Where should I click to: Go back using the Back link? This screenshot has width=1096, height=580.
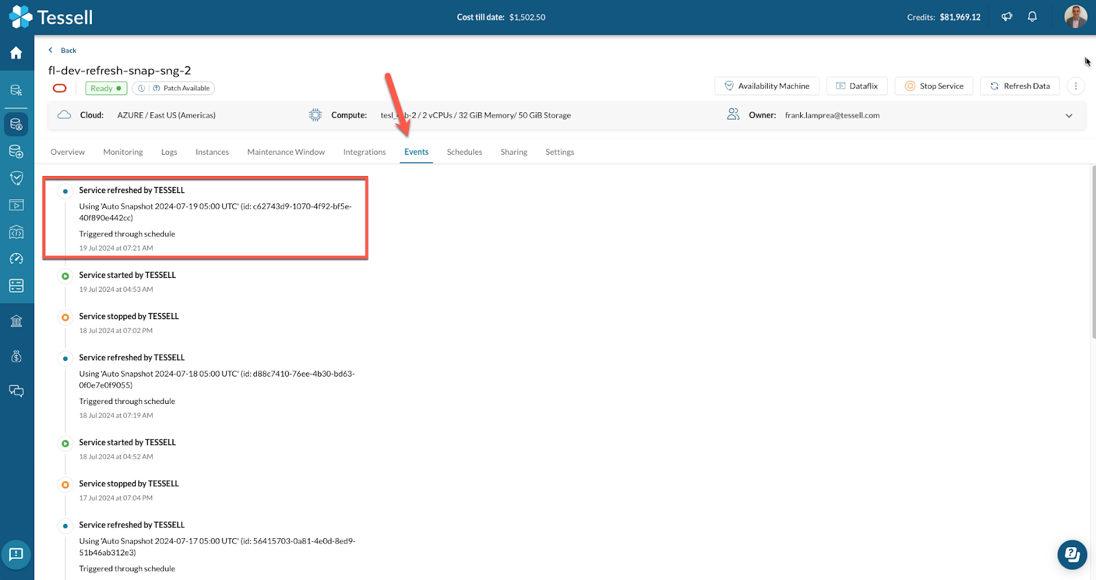(x=62, y=50)
